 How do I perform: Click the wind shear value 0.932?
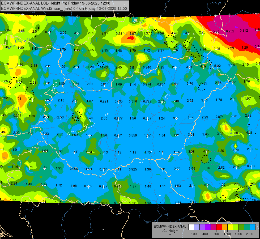point(230,31)
